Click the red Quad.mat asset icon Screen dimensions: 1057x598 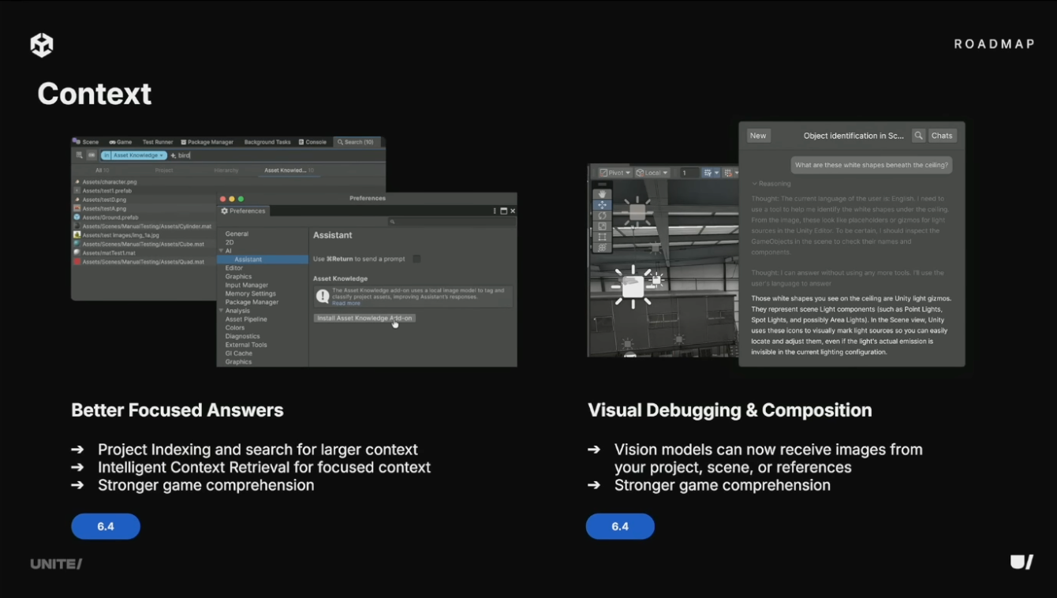77,261
